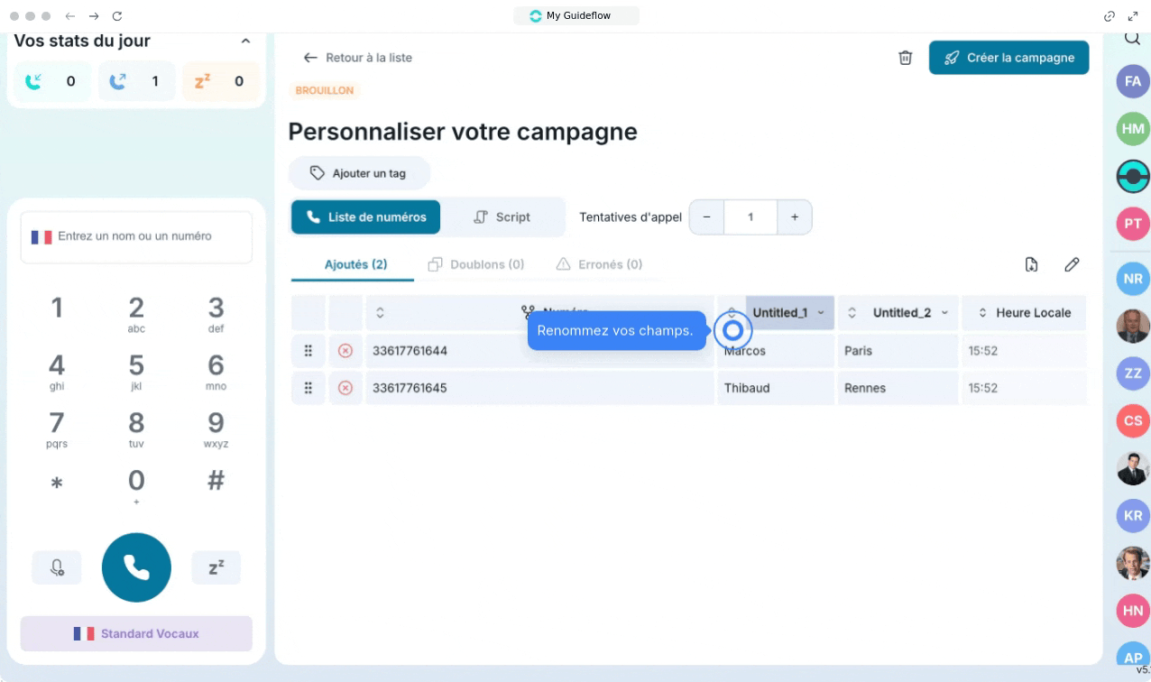
Task: Collapse the Vos stats du jour panel
Action: tap(245, 41)
